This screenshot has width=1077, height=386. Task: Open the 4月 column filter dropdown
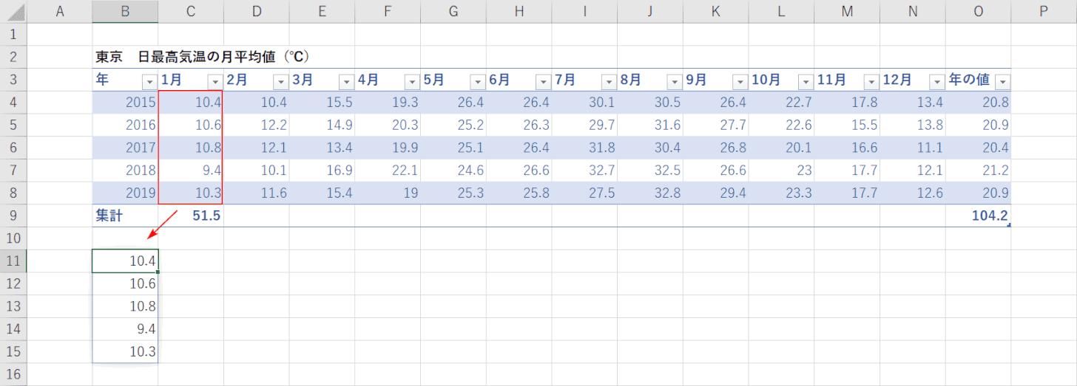click(411, 82)
